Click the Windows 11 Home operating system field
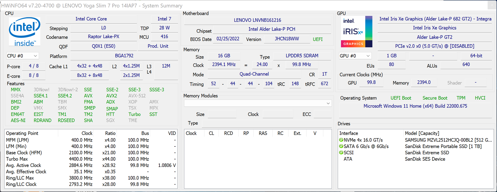The height and width of the screenshot is (192, 497). 415,106
